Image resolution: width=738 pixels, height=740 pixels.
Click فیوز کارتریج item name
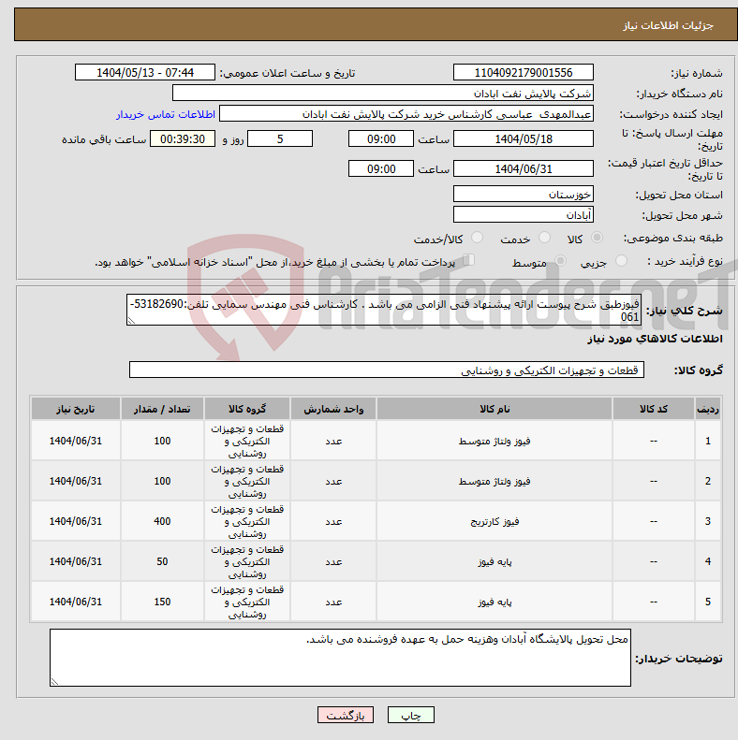click(494, 521)
